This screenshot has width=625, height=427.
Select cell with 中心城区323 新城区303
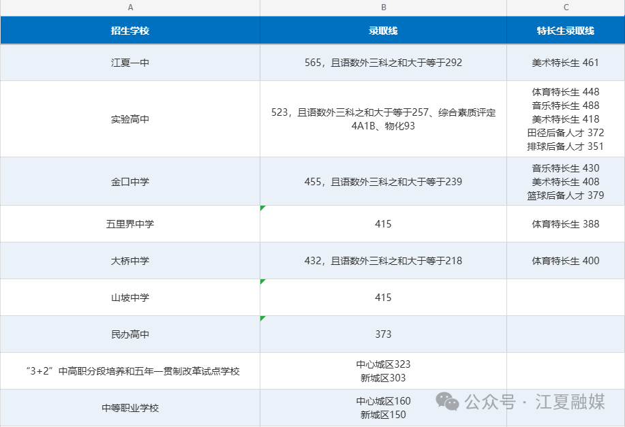[384, 371]
